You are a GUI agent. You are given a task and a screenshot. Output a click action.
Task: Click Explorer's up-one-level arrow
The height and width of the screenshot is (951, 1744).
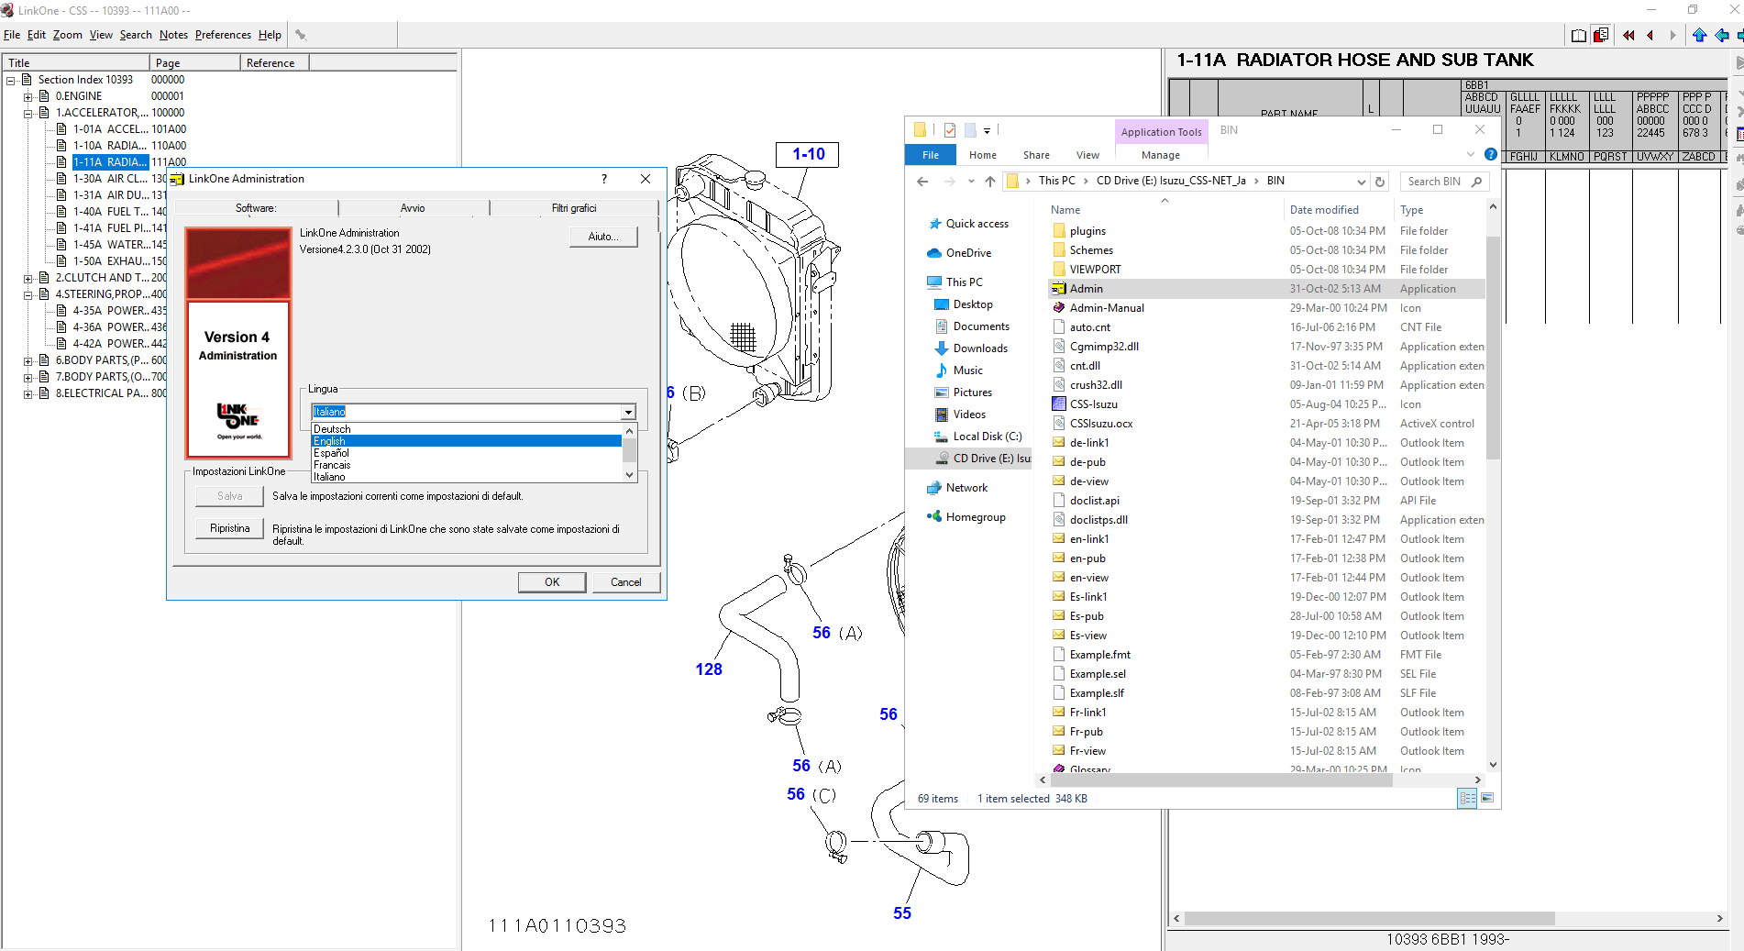pos(990,182)
